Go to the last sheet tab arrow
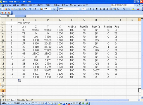This screenshot has width=143, height=105. click(8, 100)
